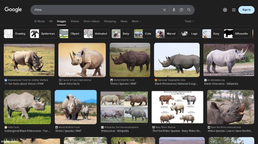Start voice search with the microphone icon

[x=174, y=10]
